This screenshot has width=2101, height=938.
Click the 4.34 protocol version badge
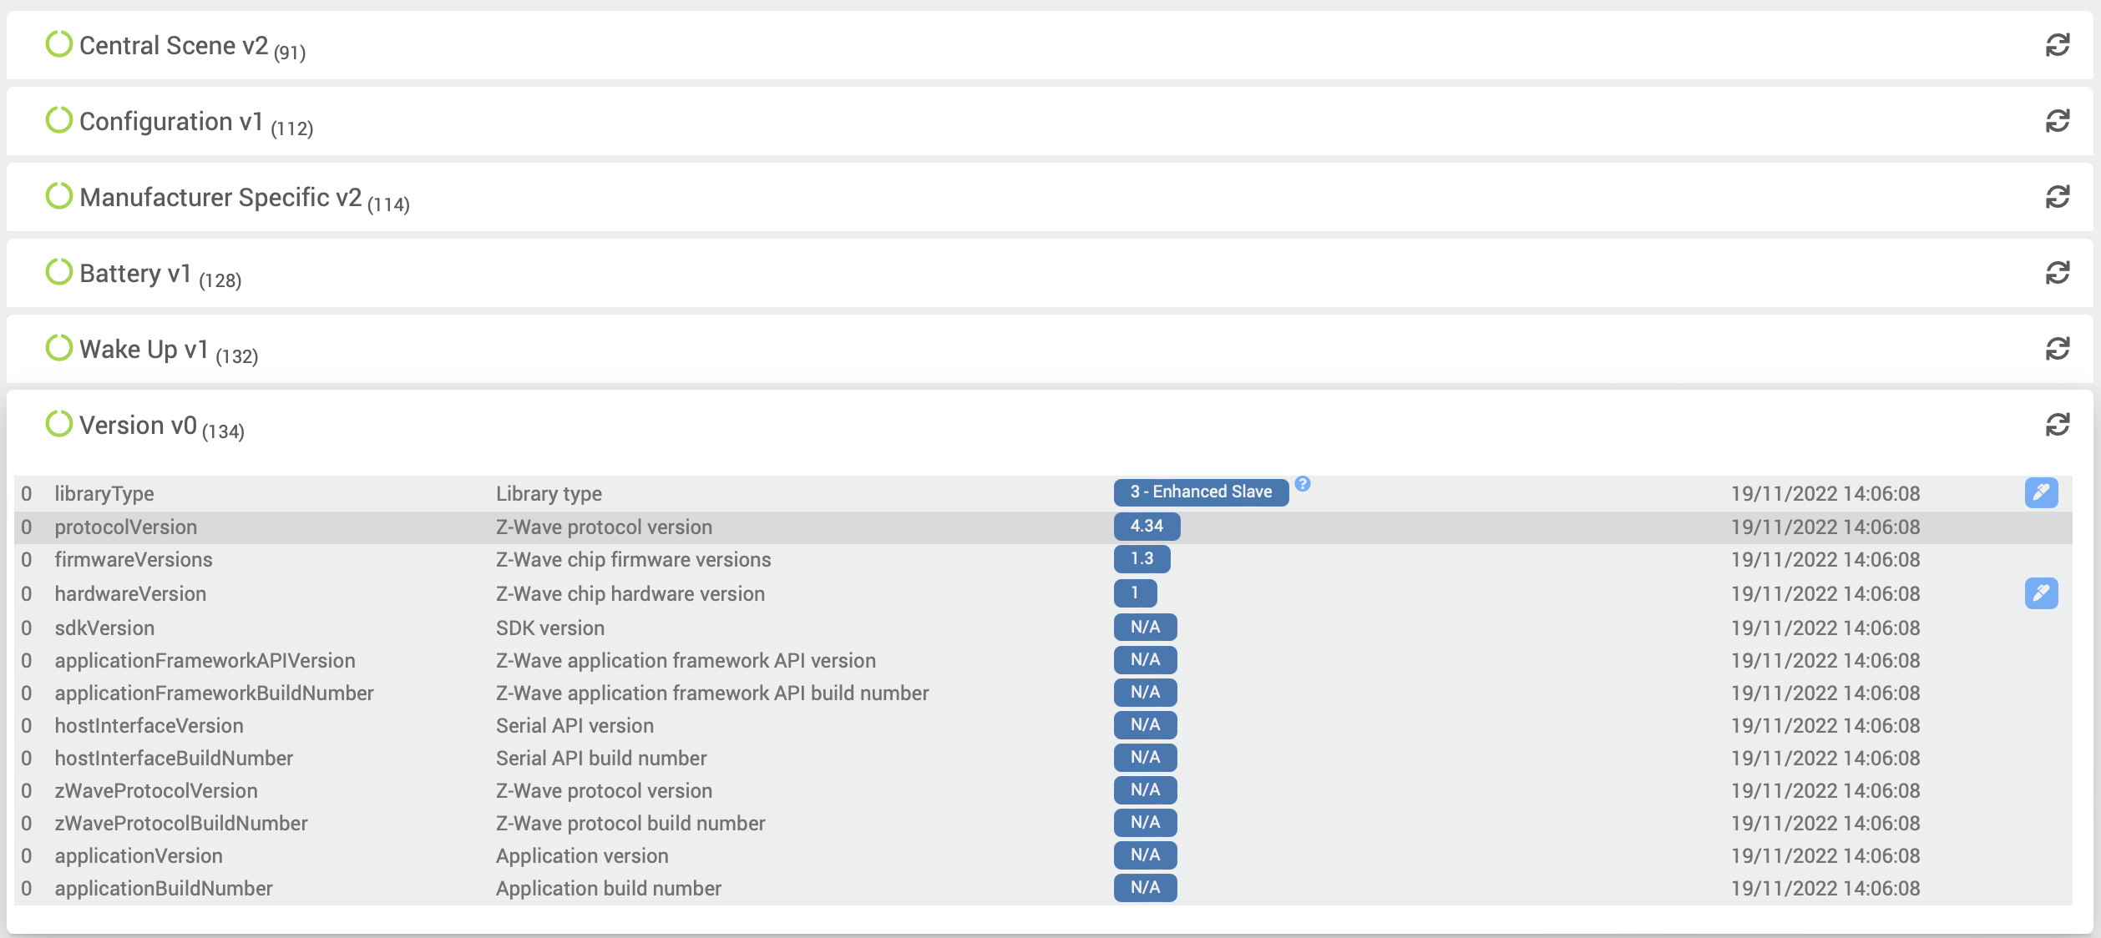(x=1147, y=527)
